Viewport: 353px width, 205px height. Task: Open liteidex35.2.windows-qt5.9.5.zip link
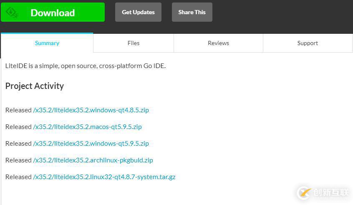[x=91, y=143]
